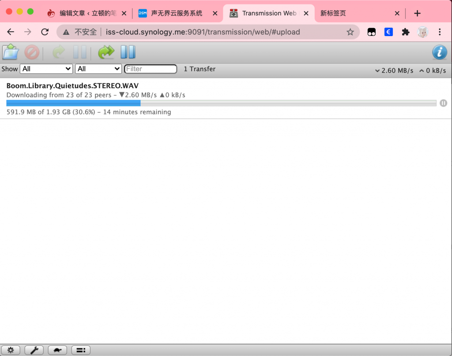Click the Start All Torrents green arrow
Screen dimensions: 452x356
pyautogui.click(x=105, y=52)
